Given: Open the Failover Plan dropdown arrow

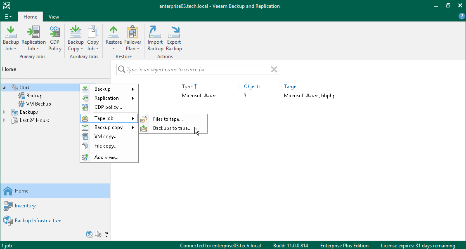Looking at the screenshot, I should [138, 49].
